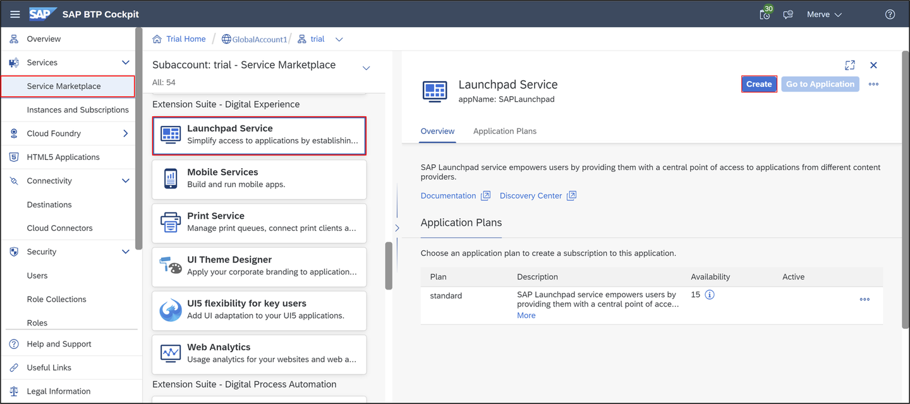Image resolution: width=910 pixels, height=404 pixels.
Task: Click the panel splitter expand arrow
Action: [x=397, y=228]
